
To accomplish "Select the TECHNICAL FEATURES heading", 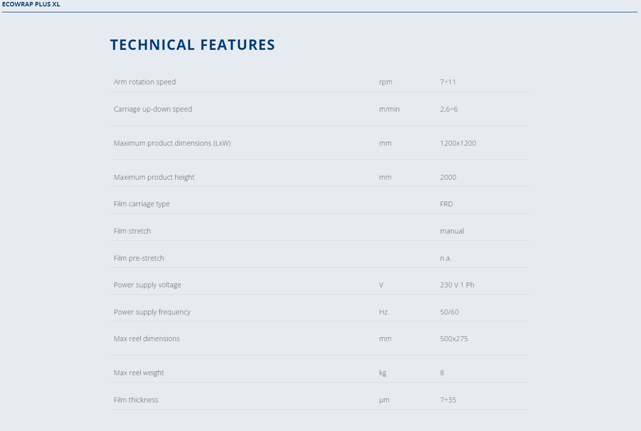I will [192, 45].
